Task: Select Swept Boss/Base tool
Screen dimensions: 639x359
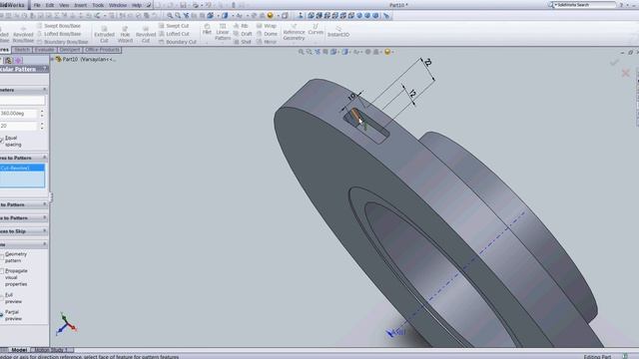Action: (x=59, y=26)
